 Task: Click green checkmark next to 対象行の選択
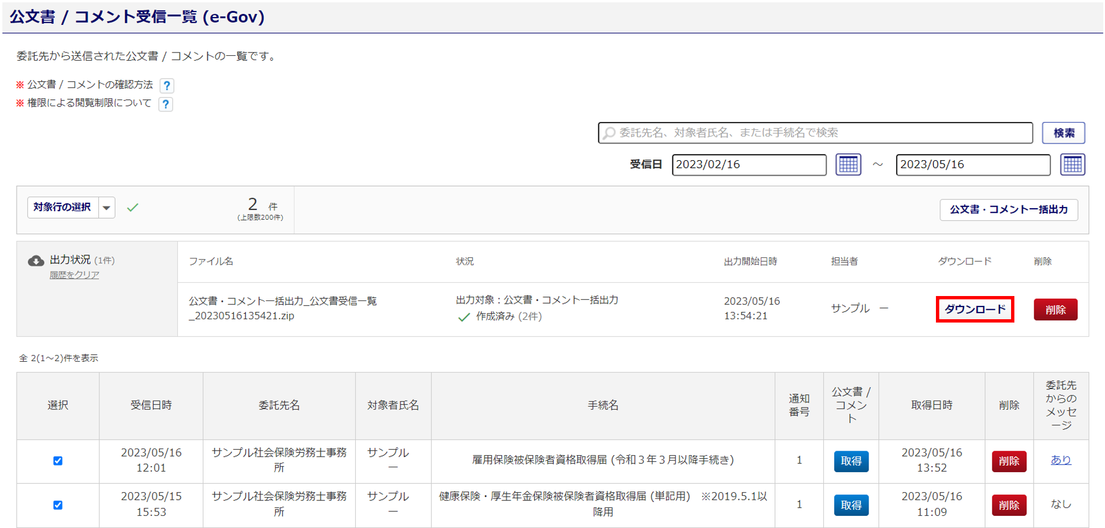tap(133, 208)
